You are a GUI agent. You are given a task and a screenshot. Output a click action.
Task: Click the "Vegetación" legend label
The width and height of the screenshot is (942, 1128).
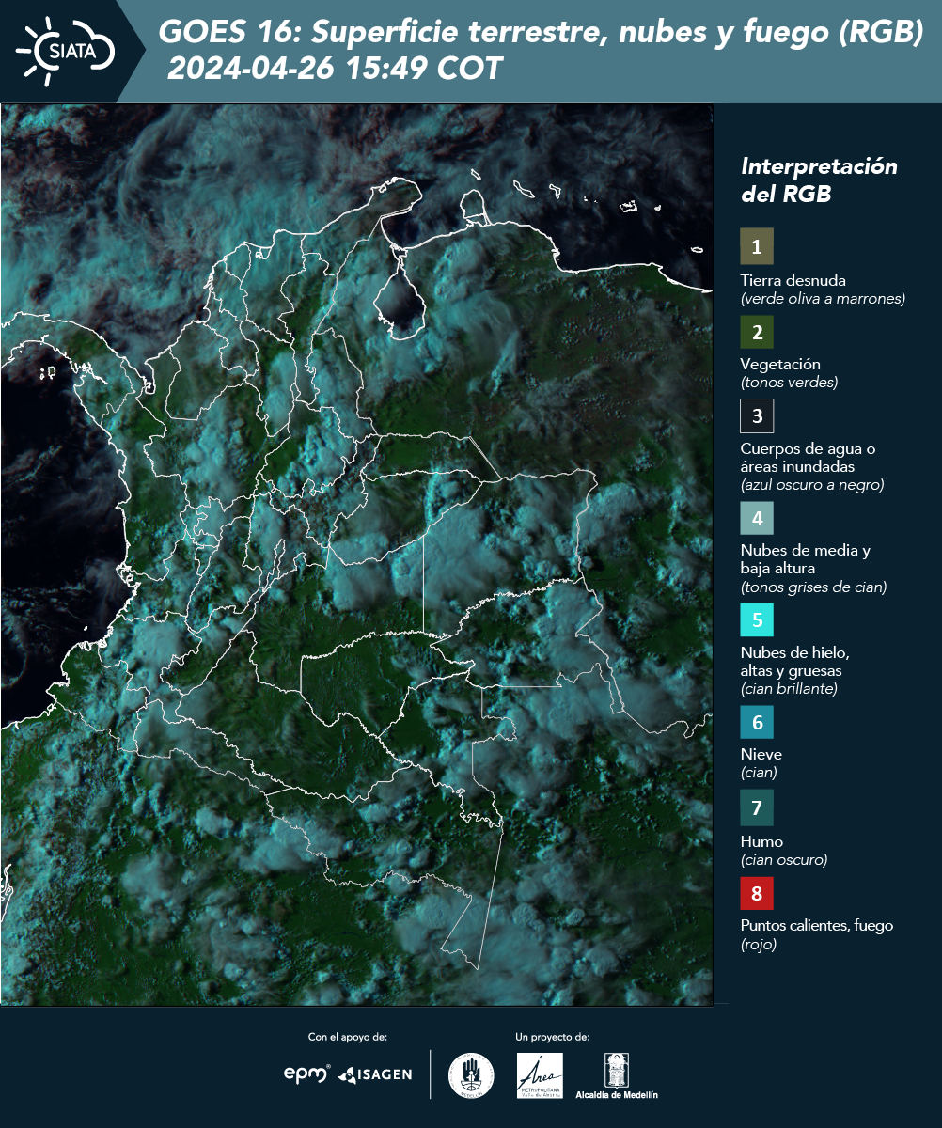781,364
